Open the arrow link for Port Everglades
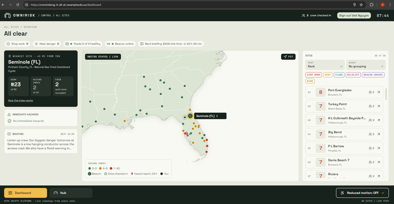394x204 pixels. point(379,92)
